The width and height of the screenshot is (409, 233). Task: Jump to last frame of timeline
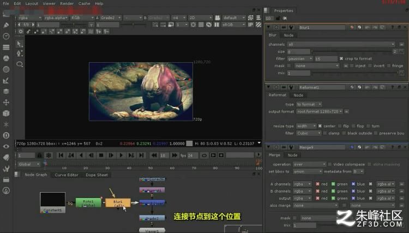click(x=141, y=156)
